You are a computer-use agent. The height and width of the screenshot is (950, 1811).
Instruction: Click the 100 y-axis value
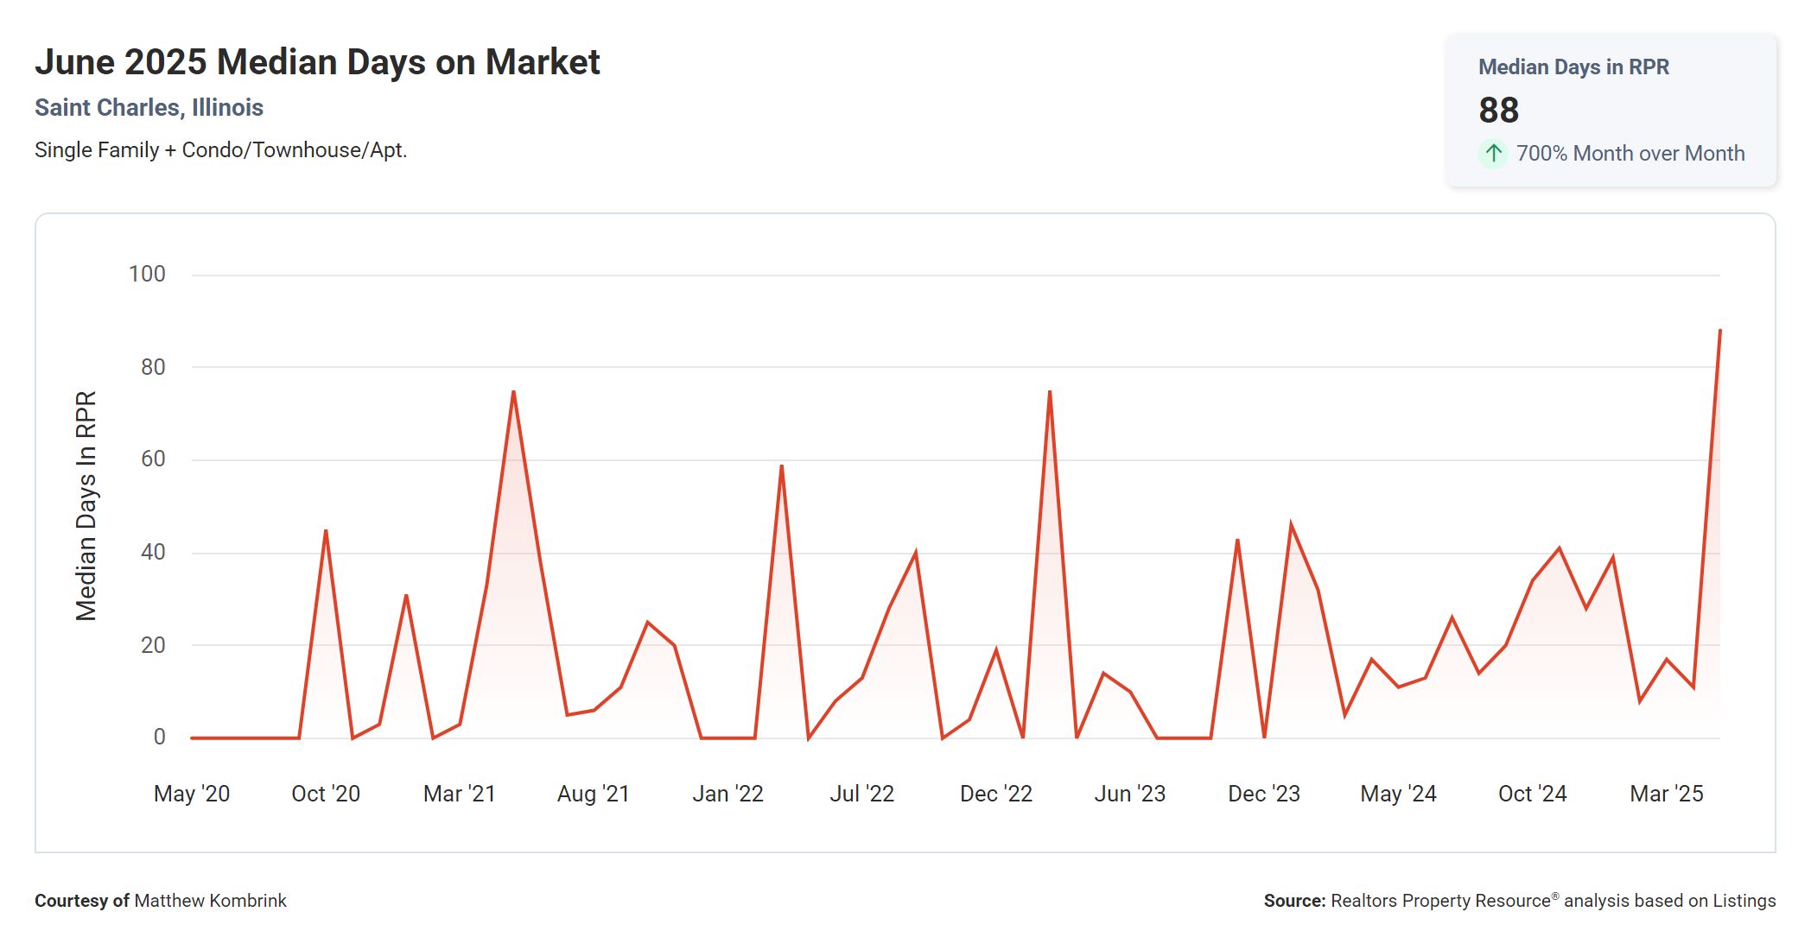click(x=147, y=274)
